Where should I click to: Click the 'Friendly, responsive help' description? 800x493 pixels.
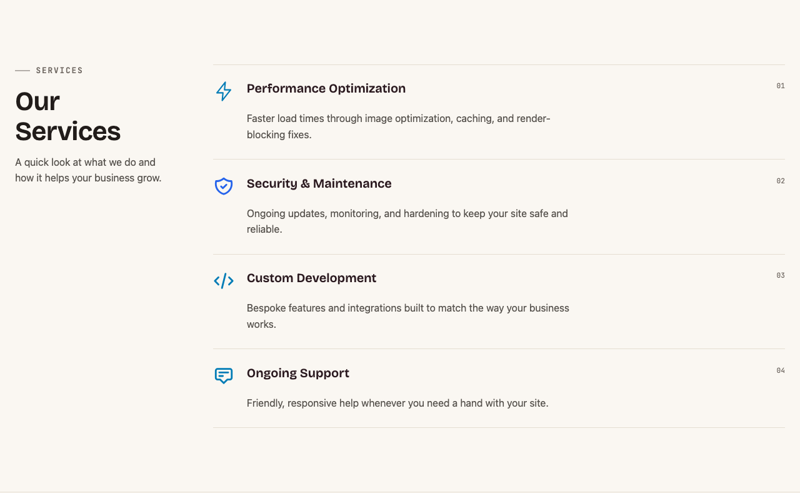397,403
